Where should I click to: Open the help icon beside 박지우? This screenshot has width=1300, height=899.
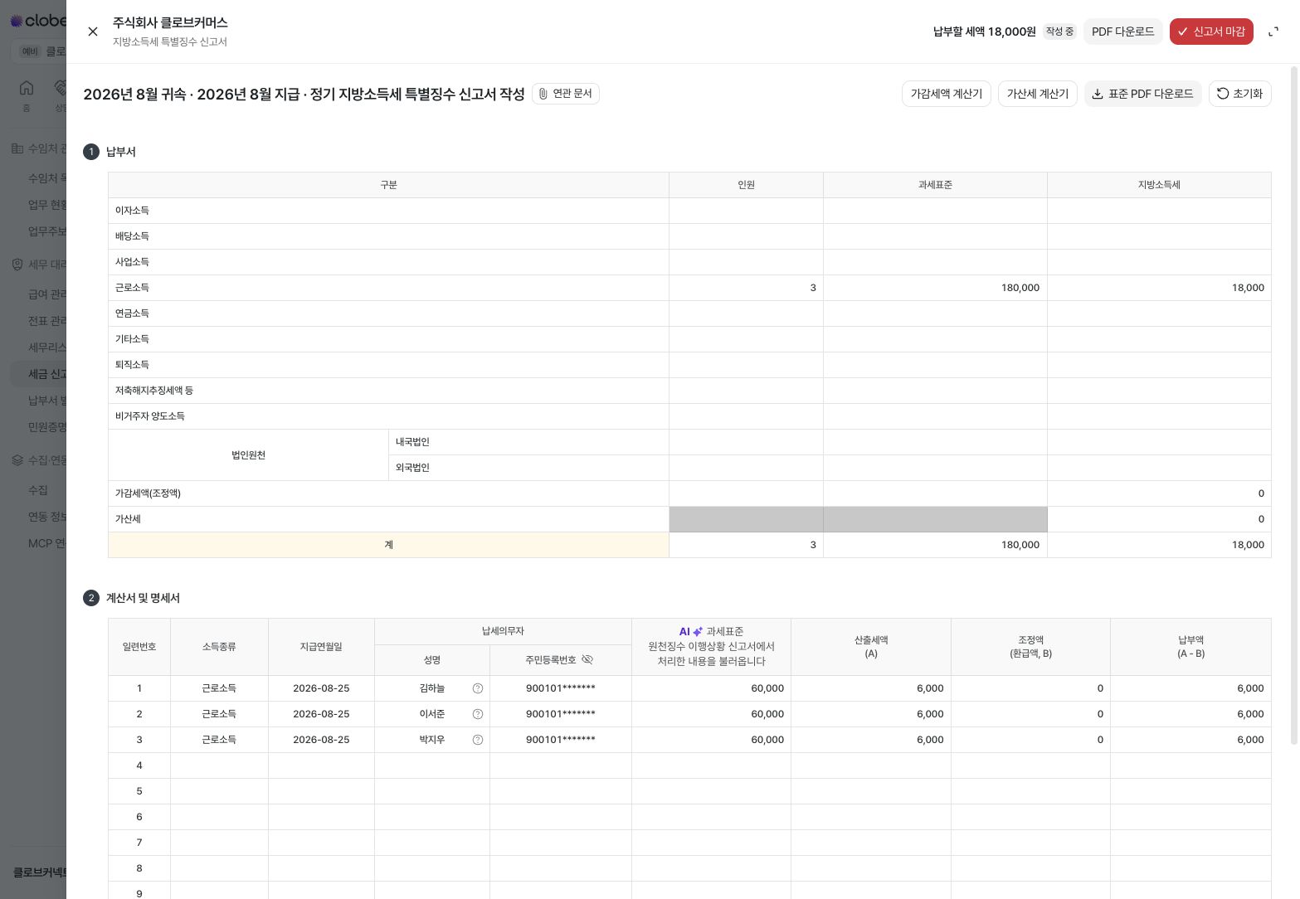click(478, 740)
